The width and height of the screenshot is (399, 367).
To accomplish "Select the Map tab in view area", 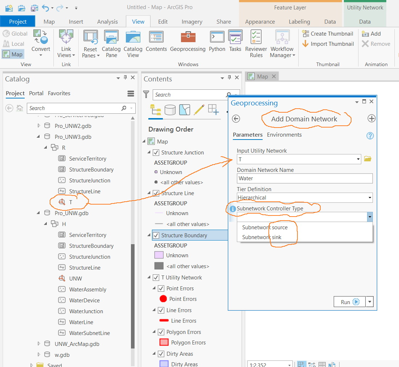I will (x=262, y=76).
